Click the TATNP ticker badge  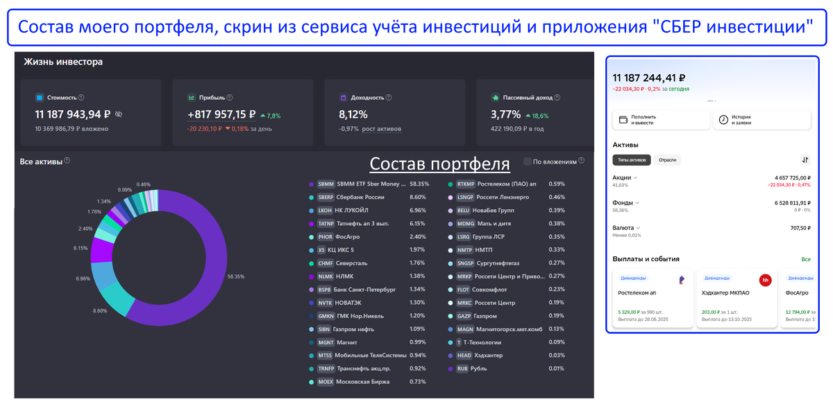(x=326, y=224)
